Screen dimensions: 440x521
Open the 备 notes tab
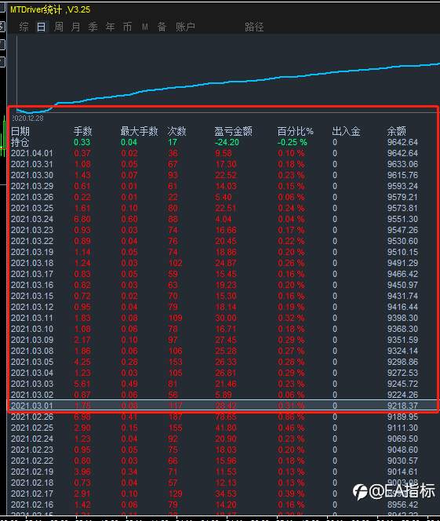[162, 27]
